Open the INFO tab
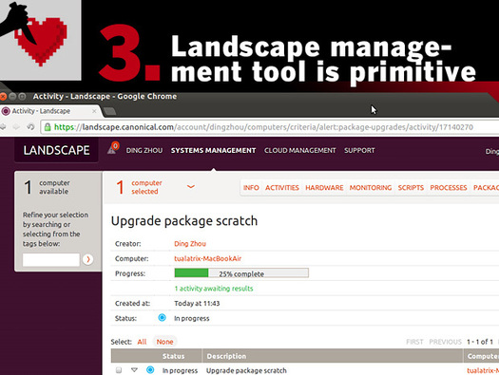 pos(251,188)
